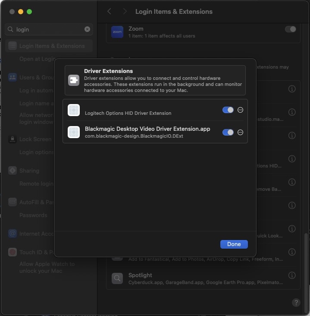Screen dimensions: 310x316
Task: Click the magnifier icon in search field
Action: (x=10, y=29)
